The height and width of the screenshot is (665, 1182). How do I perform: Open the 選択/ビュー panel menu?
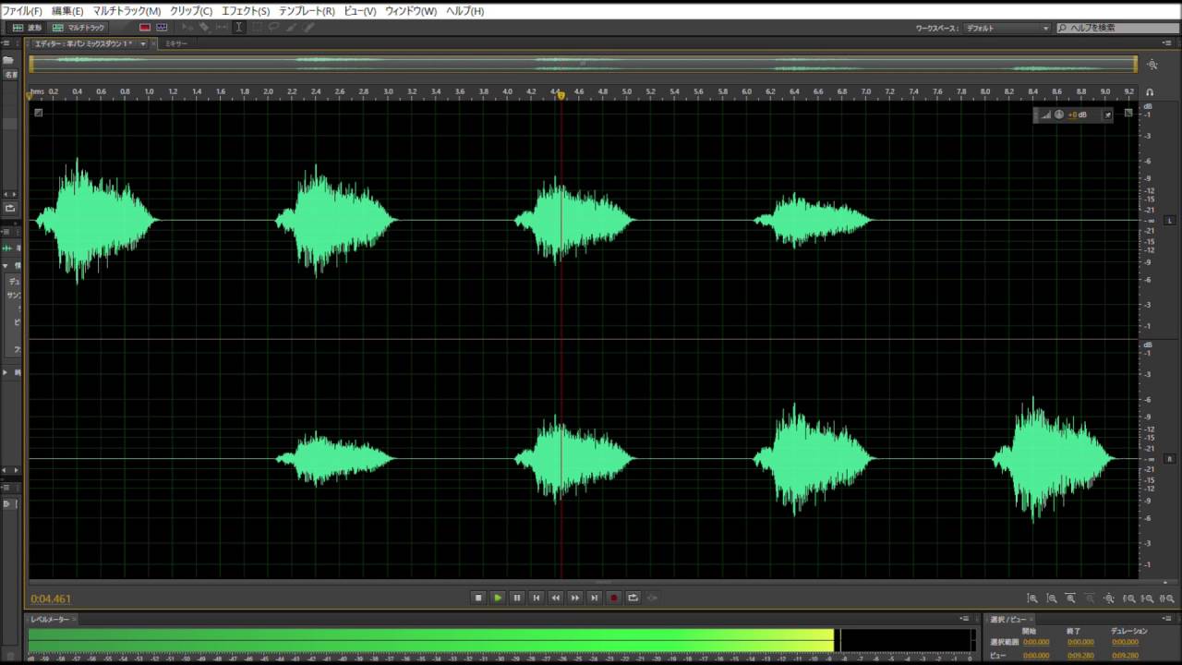click(x=1167, y=619)
